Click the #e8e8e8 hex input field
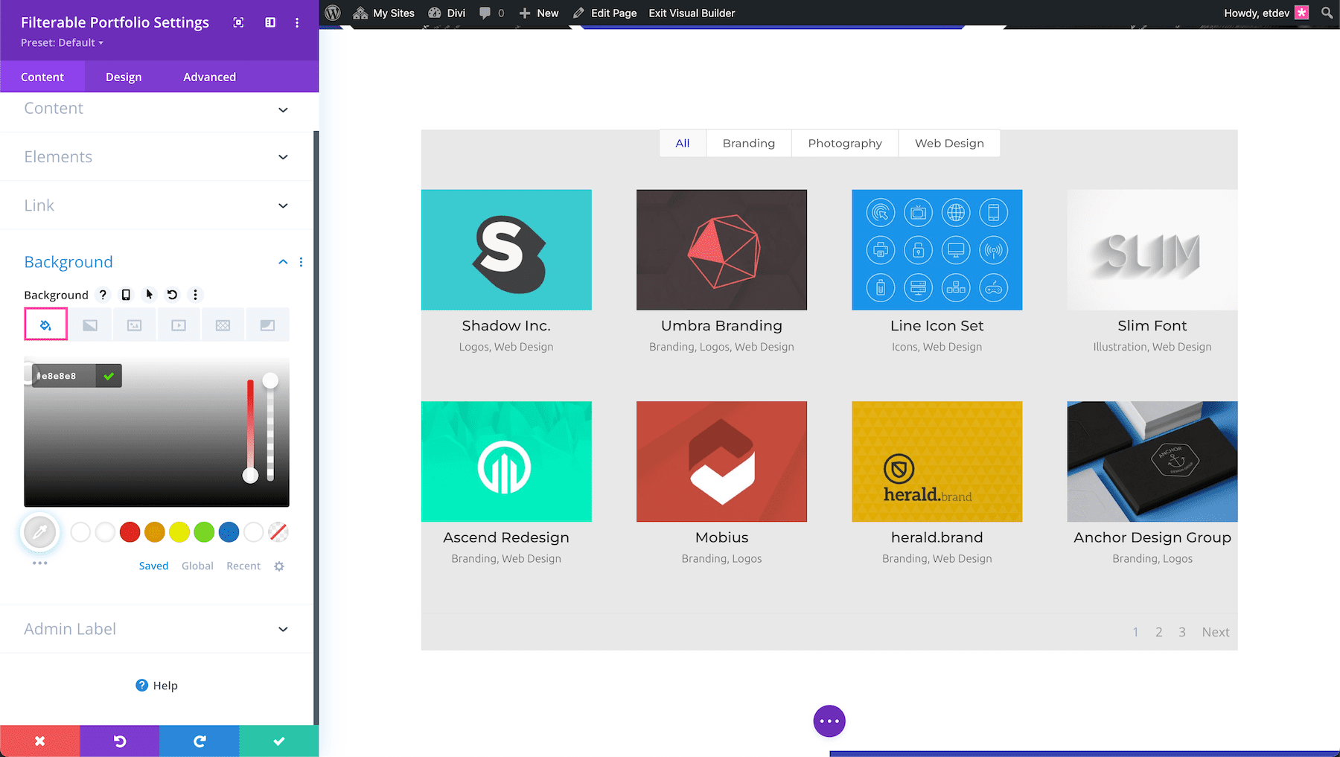1340x757 pixels. coord(63,375)
